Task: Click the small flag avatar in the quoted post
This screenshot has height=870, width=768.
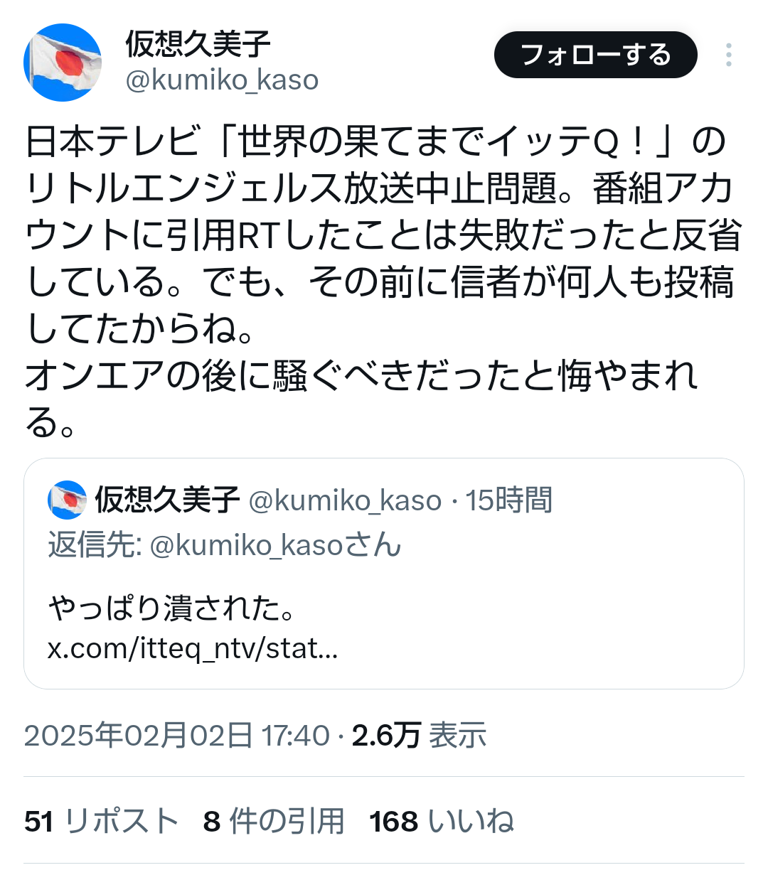Action: 67,500
